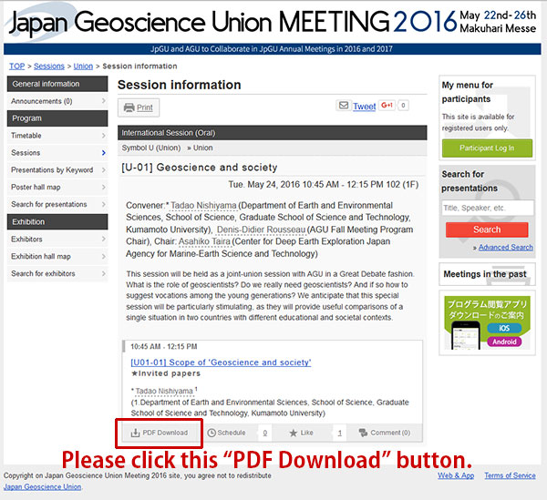
Task: Click the TOP breadcrumb link
Action: [x=16, y=66]
